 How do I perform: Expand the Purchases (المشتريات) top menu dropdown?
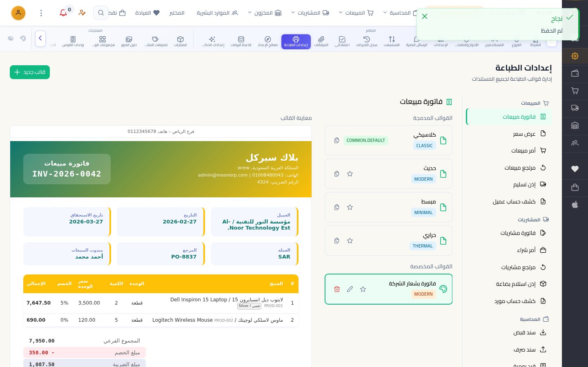[310, 13]
